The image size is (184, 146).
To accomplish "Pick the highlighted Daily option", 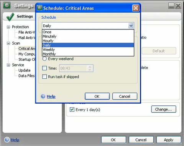I will coord(88,45).
